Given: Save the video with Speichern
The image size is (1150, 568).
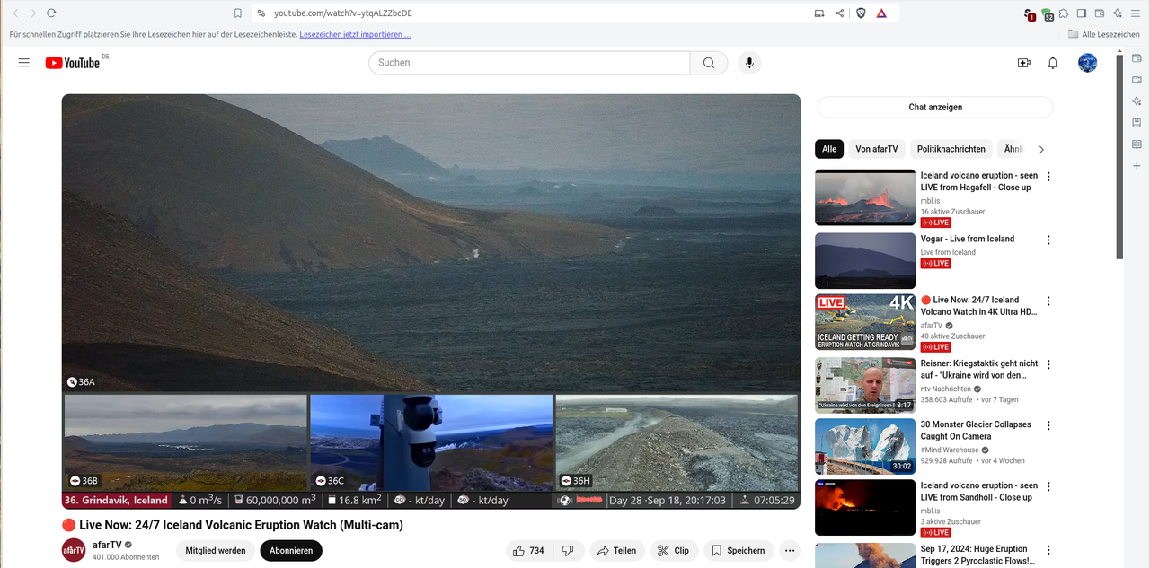Looking at the screenshot, I should coord(739,551).
